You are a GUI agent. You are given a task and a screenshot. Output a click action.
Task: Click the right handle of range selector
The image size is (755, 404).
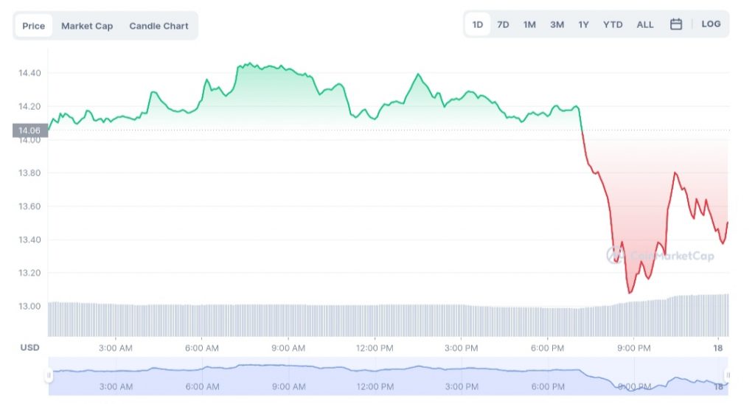(x=728, y=375)
